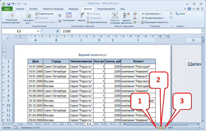Toggle Page Layout view button
The image size is (206, 131).
(x=160, y=128)
